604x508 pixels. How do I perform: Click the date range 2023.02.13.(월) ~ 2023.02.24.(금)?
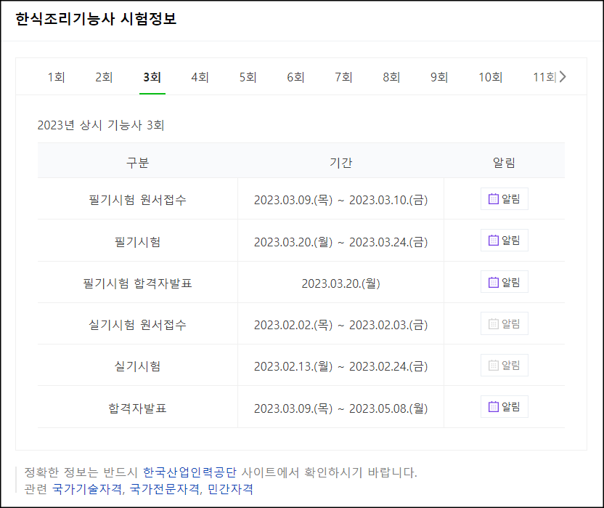(x=341, y=366)
